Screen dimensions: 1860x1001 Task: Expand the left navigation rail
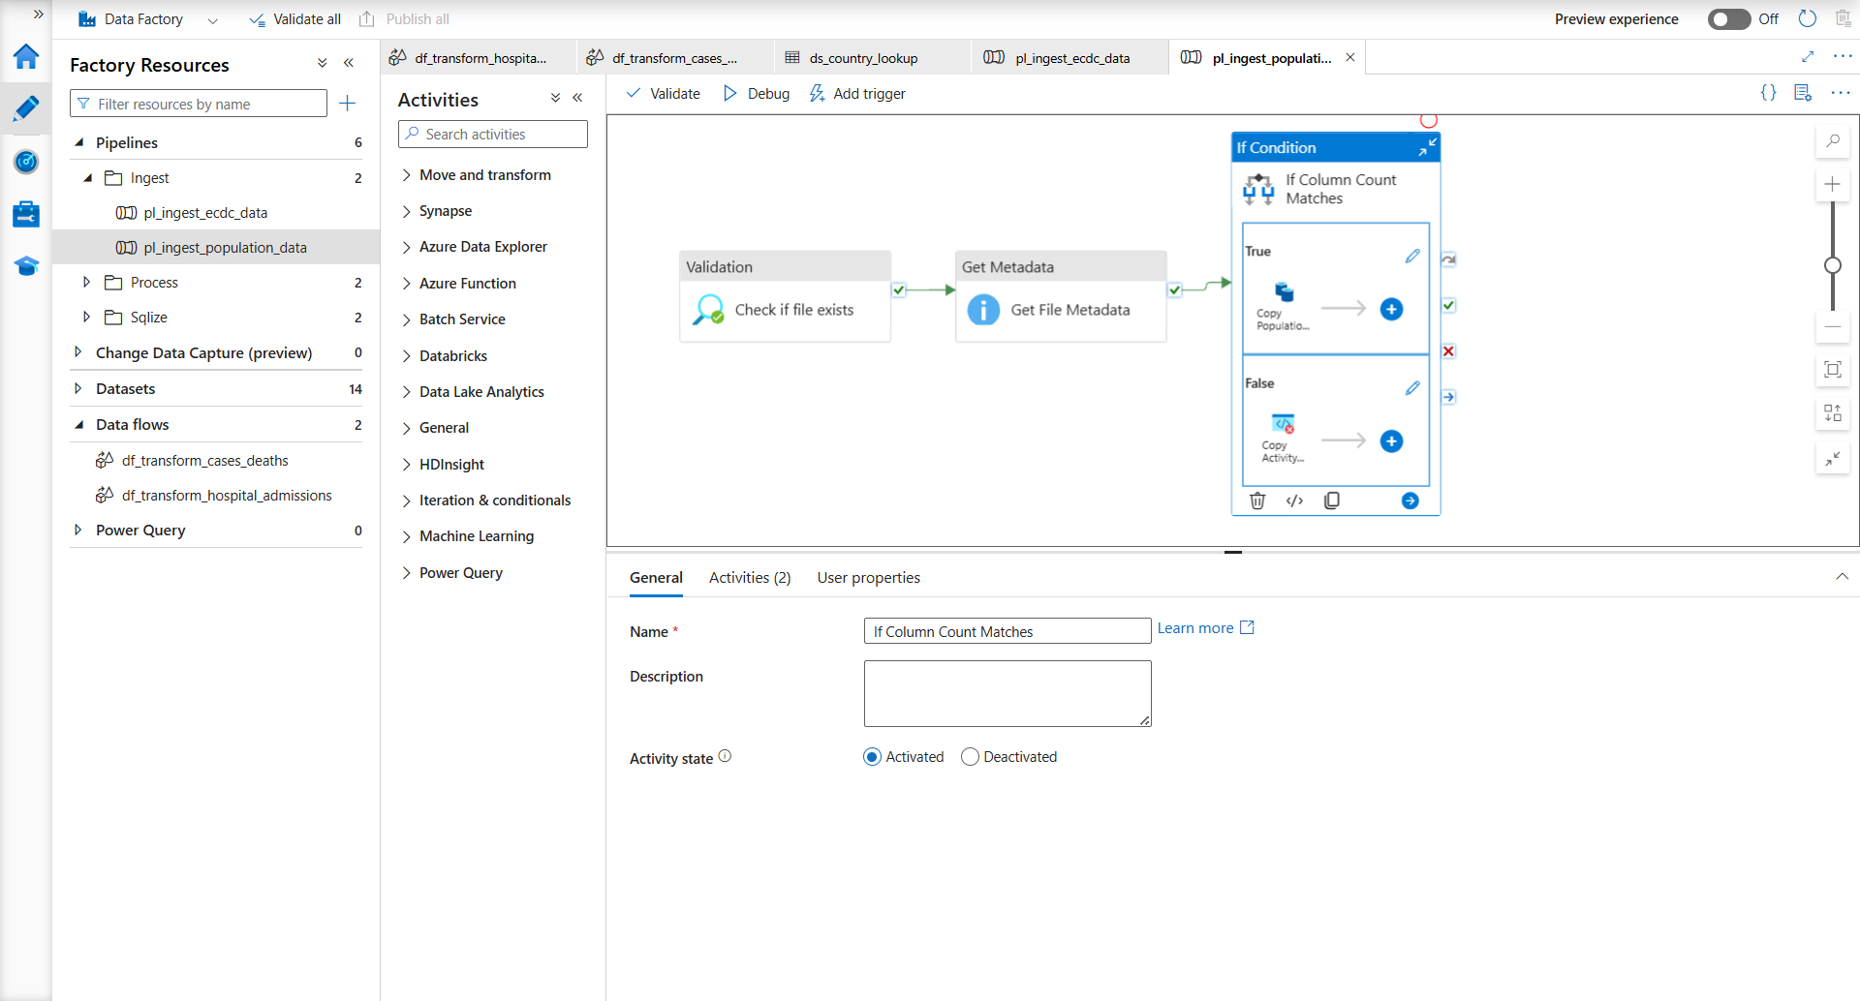pos(38,15)
